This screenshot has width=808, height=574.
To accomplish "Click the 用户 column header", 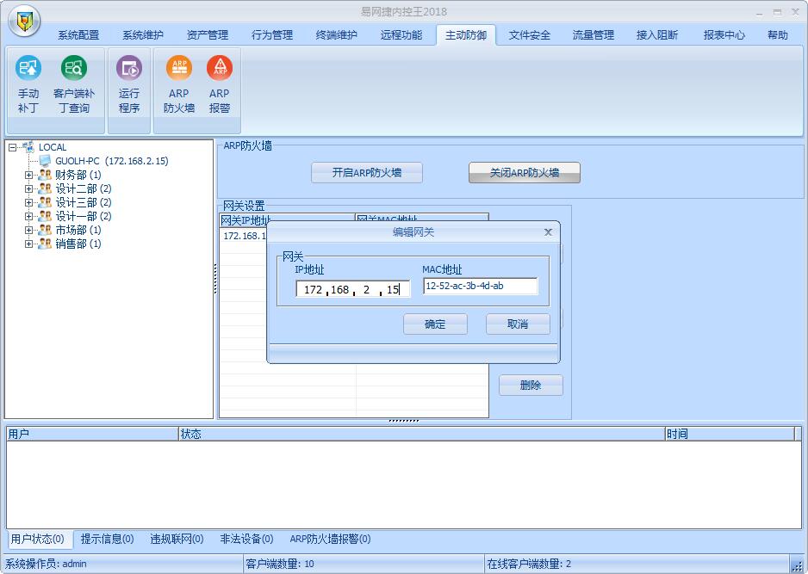I will 92,434.
